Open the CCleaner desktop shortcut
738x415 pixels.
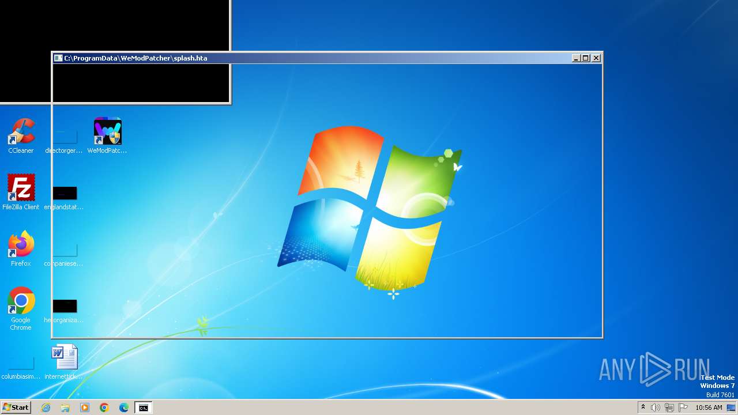21,136
